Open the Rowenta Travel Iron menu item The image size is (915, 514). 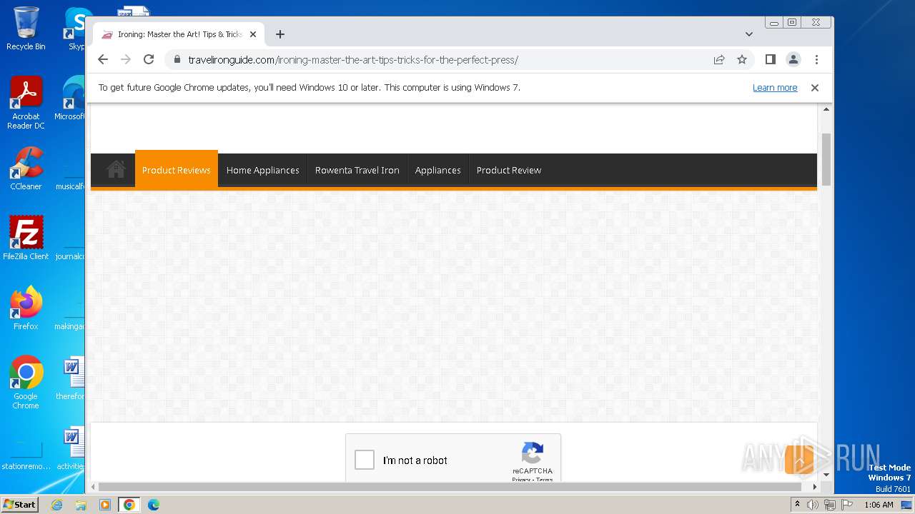point(357,170)
